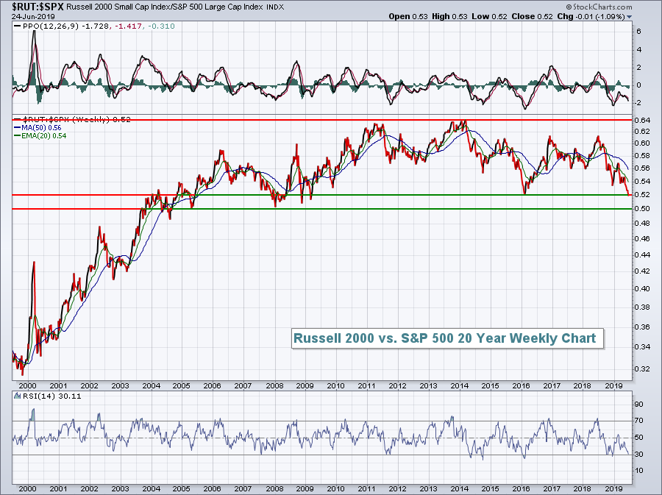Click the black line swatch beside PPO label
Image resolution: width=662 pixels, height=495 pixels.
[x=17, y=26]
